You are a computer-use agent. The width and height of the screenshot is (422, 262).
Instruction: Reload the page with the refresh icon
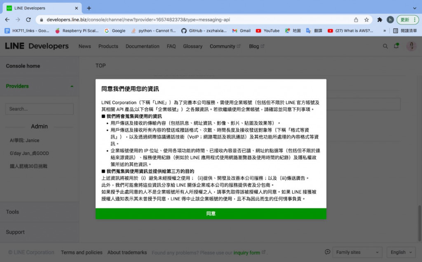28,20
